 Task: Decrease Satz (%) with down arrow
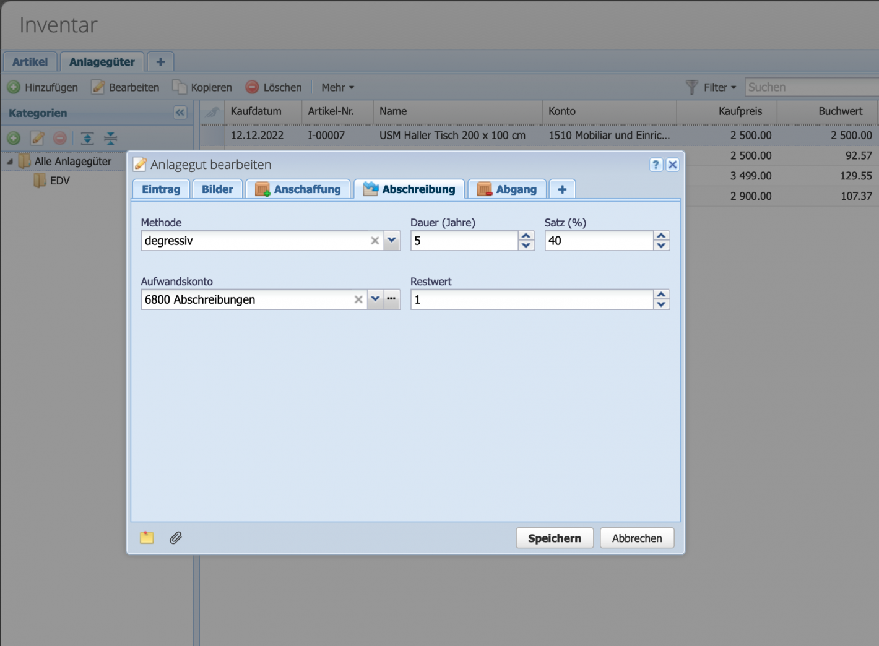pos(661,246)
